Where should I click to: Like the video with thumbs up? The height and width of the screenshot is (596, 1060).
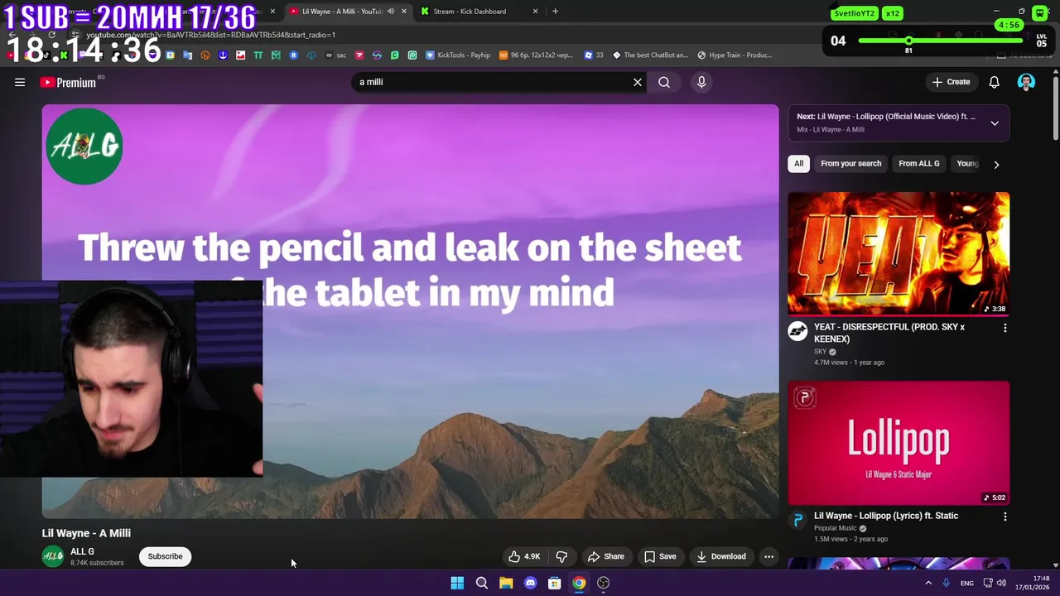pyautogui.click(x=524, y=556)
